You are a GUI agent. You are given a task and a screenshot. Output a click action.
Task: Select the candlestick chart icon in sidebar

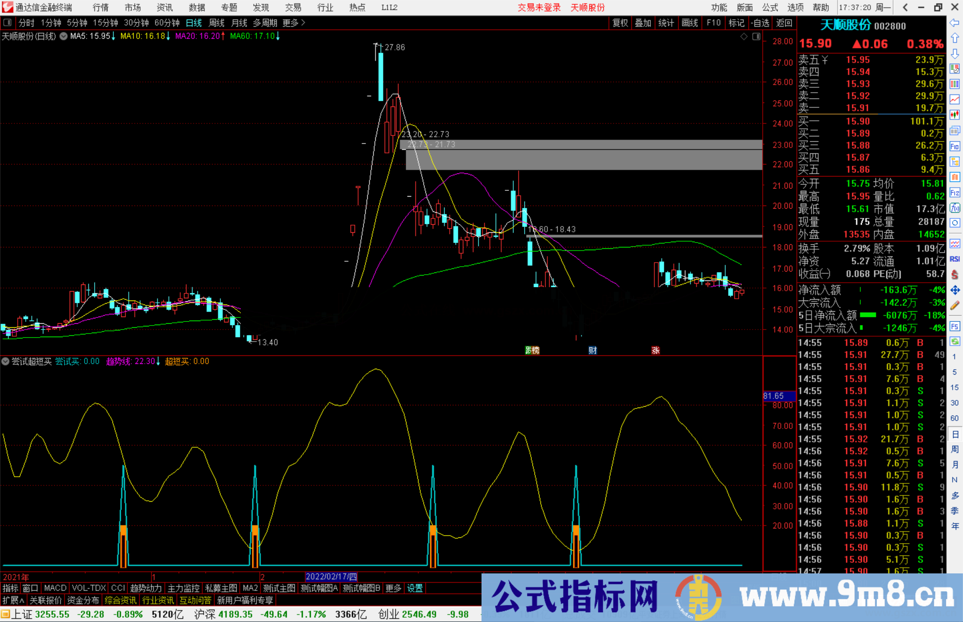(x=955, y=115)
